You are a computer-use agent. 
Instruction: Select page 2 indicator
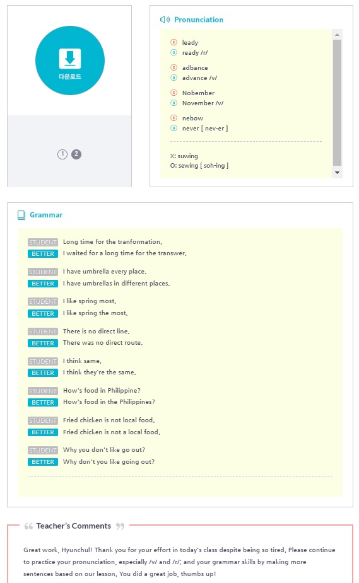click(76, 154)
